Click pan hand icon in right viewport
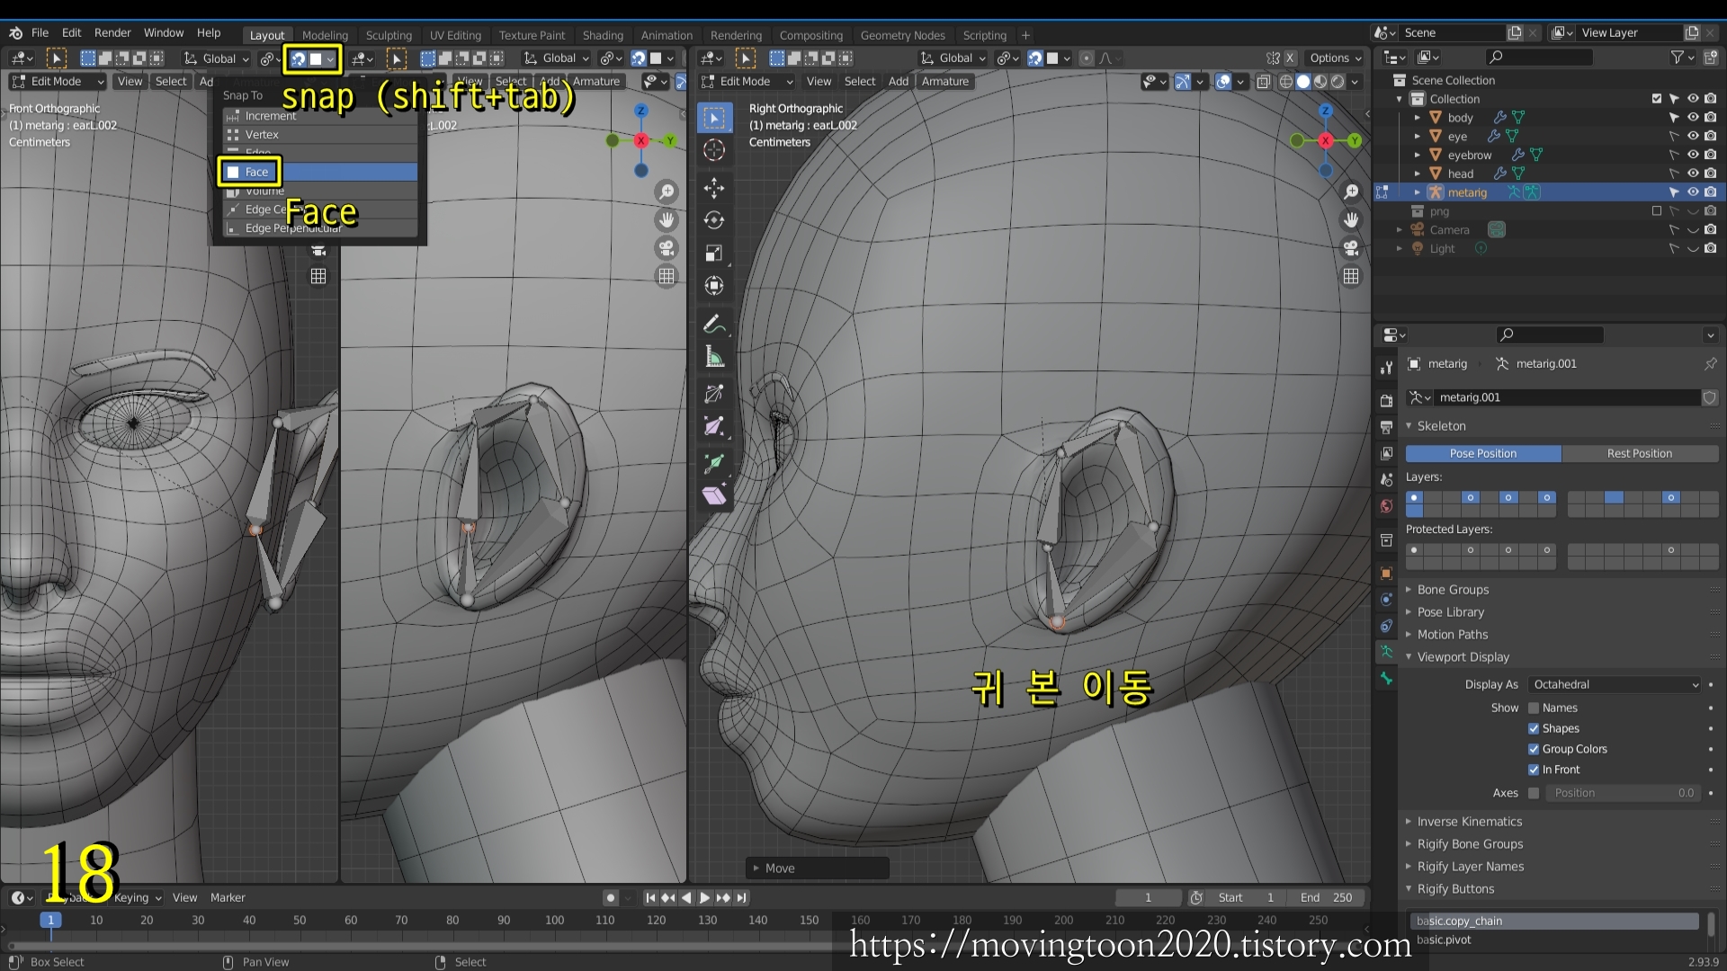Image resolution: width=1727 pixels, height=971 pixels. tap(1351, 219)
